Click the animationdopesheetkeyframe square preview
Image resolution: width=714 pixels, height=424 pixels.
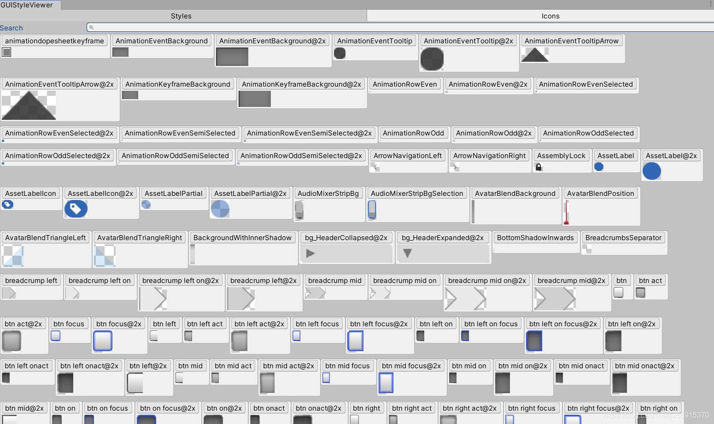coord(6,52)
